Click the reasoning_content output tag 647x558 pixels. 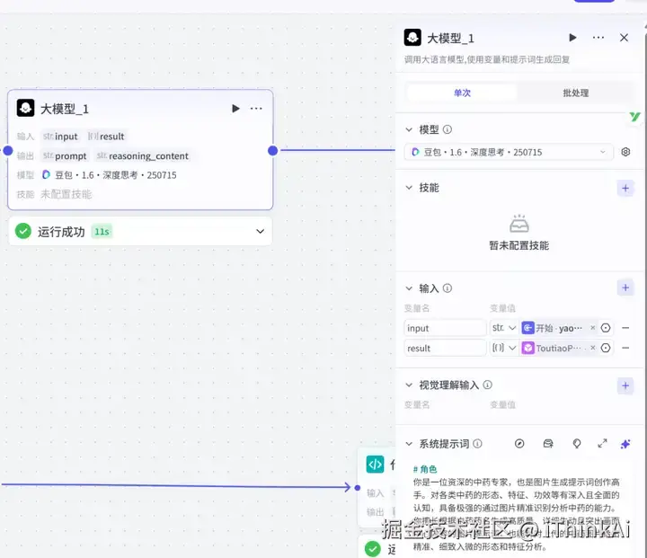pos(143,156)
